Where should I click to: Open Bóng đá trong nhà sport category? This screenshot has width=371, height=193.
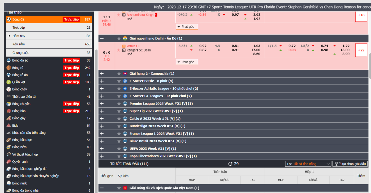pos(49,190)
